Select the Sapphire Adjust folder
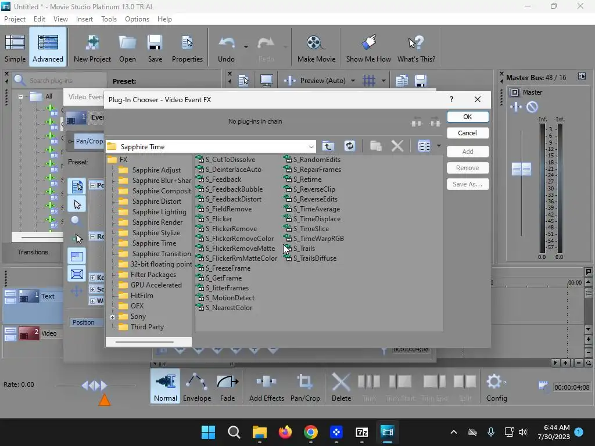 pyautogui.click(x=156, y=170)
